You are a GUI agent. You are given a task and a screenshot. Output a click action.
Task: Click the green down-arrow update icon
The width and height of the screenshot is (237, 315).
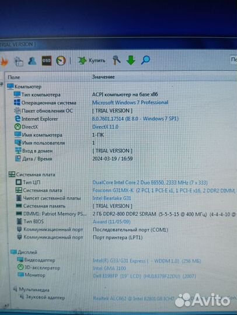coord(131,60)
